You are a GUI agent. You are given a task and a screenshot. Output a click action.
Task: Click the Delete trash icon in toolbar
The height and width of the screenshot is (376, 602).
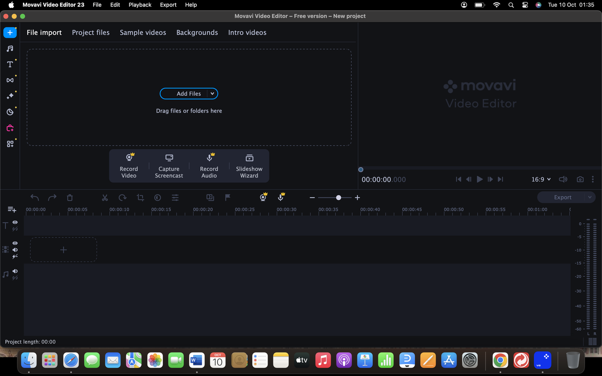coord(70,198)
